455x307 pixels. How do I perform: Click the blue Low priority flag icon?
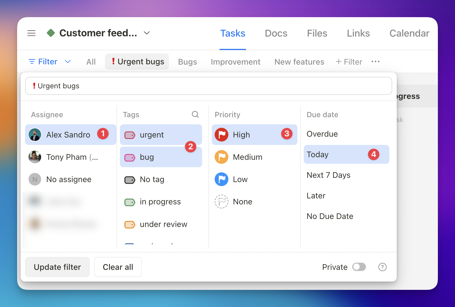tap(222, 179)
